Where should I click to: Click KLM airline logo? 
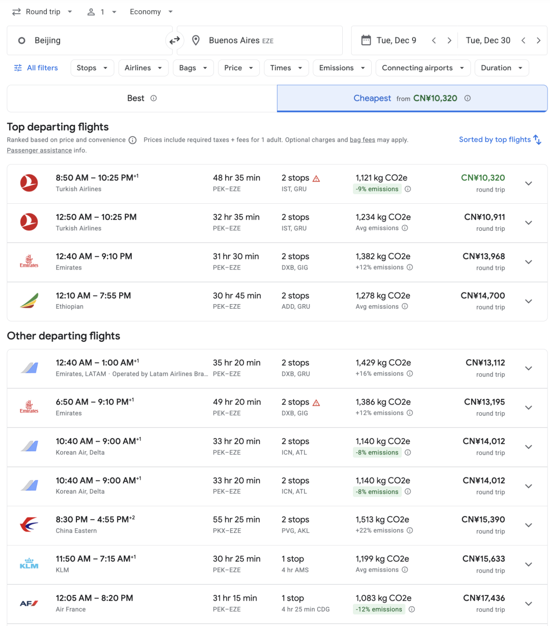click(x=29, y=563)
